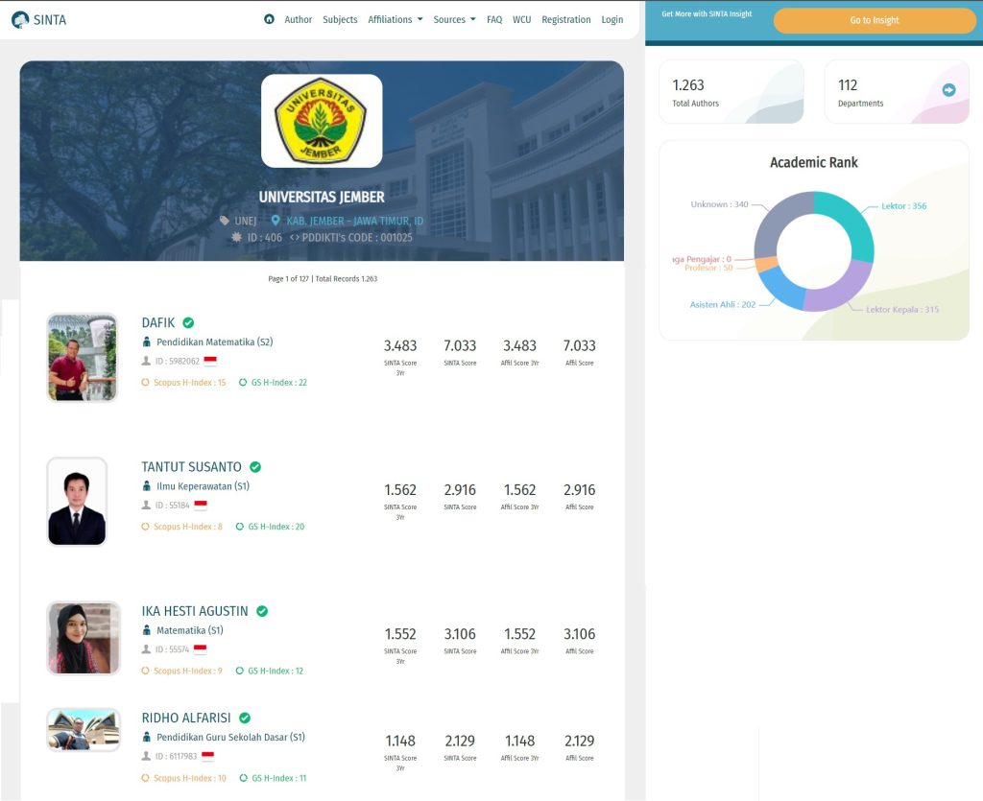Click the location pin icon near KAB. JEMBER
983x801 pixels.
coord(276,221)
